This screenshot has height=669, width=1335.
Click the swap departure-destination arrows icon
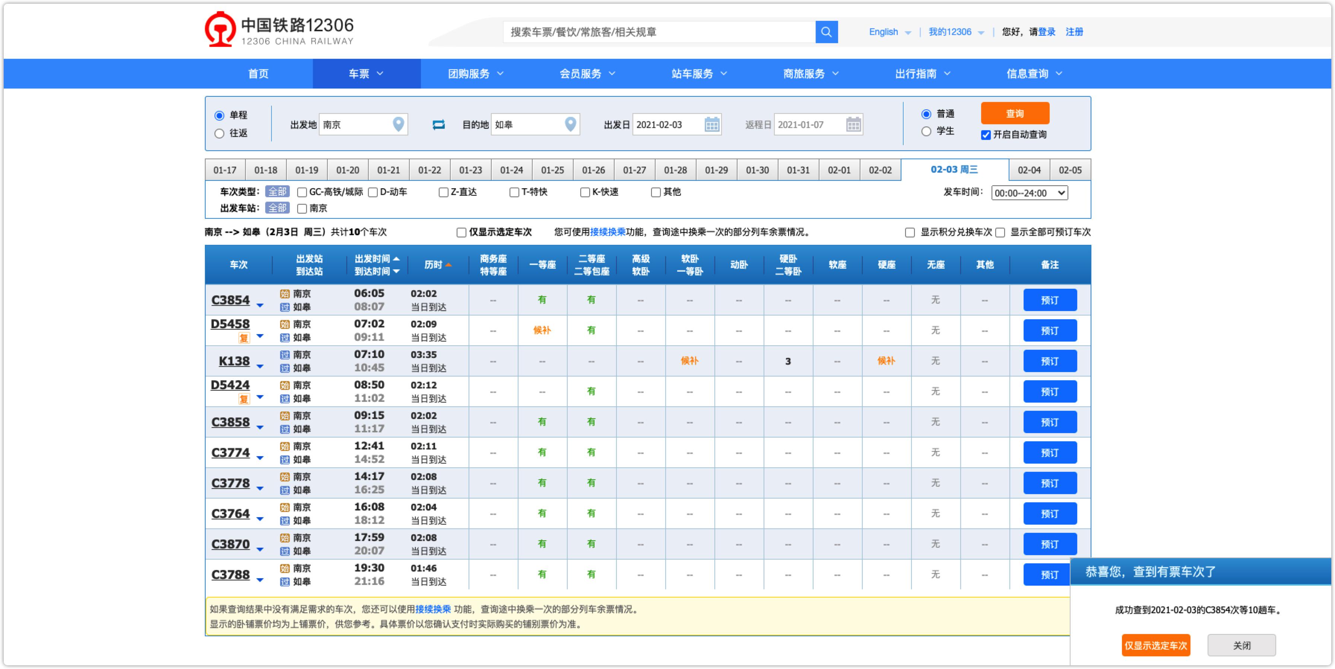[438, 125]
